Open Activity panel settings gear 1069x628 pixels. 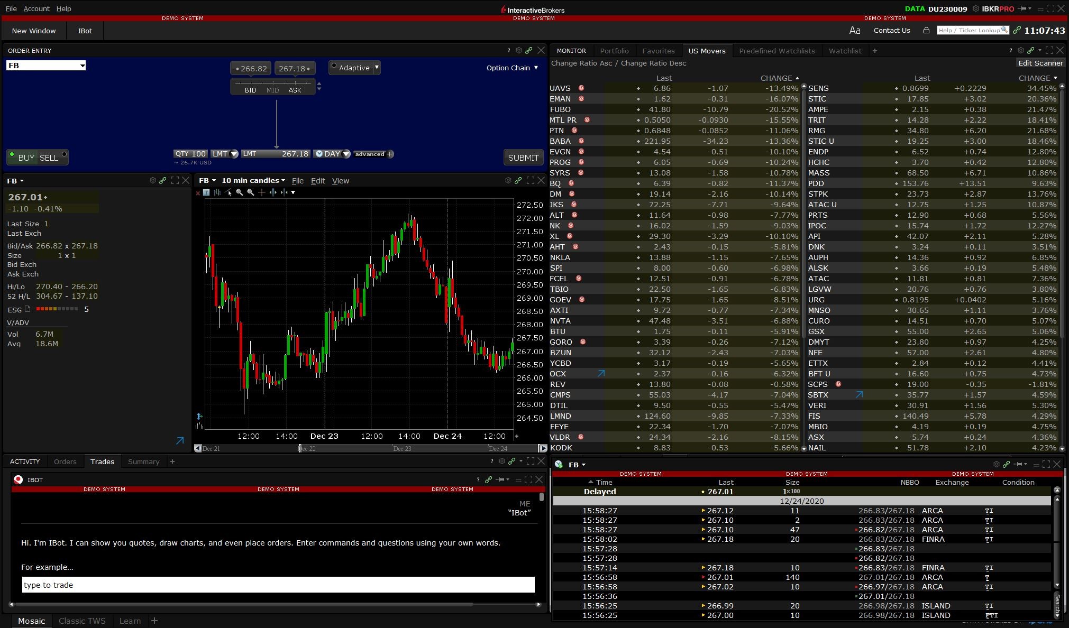[x=502, y=461]
